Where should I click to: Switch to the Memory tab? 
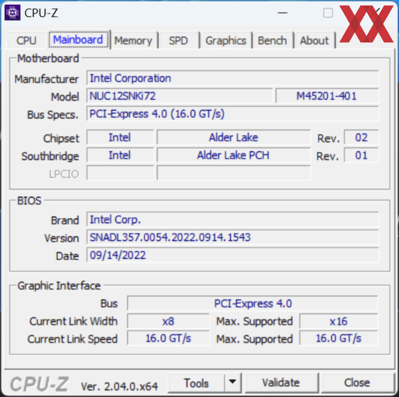click(133, 40)
